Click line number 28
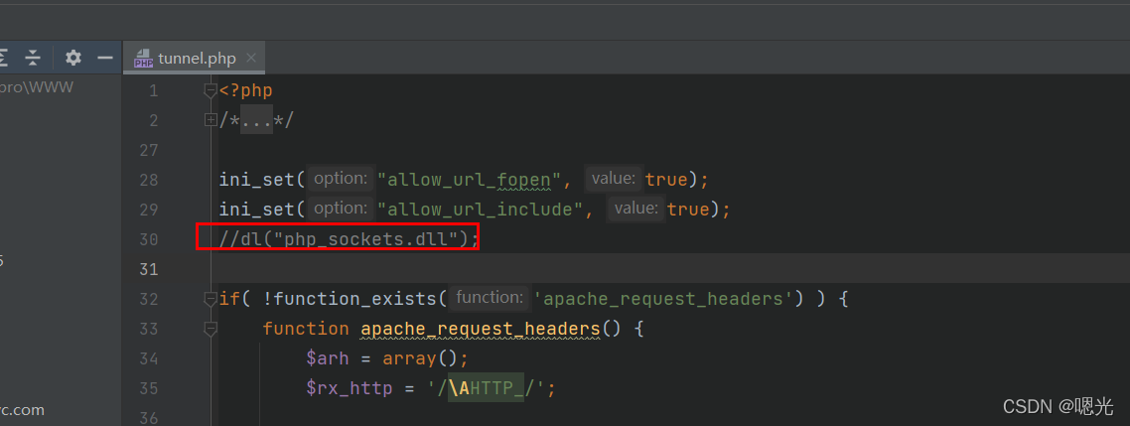The height and width of the screenshot is (426, 1130). [149, 180]
